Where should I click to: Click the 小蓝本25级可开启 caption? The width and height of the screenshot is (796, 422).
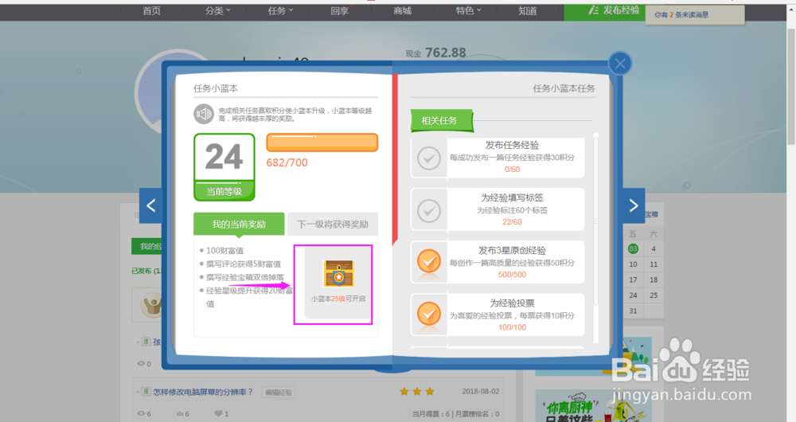pos(338,299)
